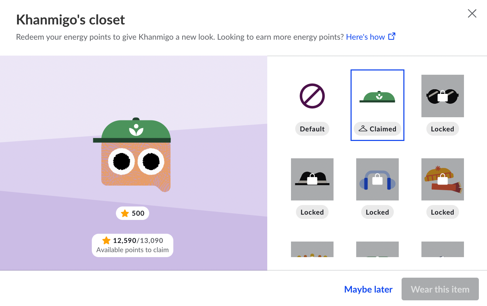
Task: Click the Locked label under sunglasses
Action: pos(443,129)
